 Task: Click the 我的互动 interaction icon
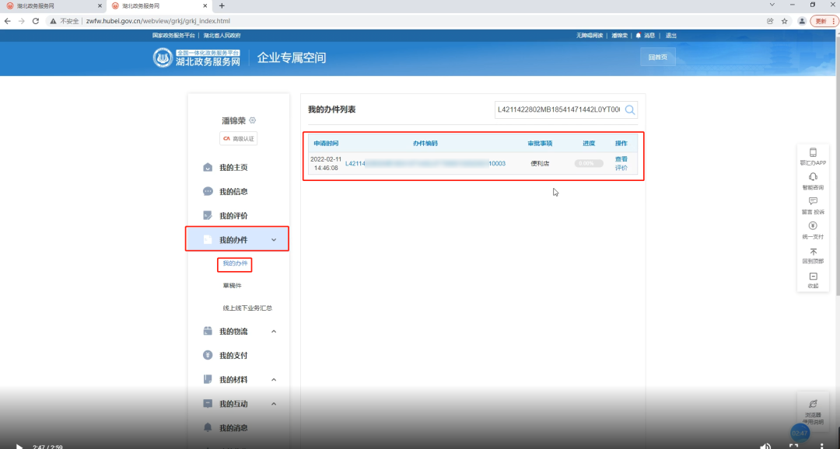pyautogui.click(x=208, y=403)
